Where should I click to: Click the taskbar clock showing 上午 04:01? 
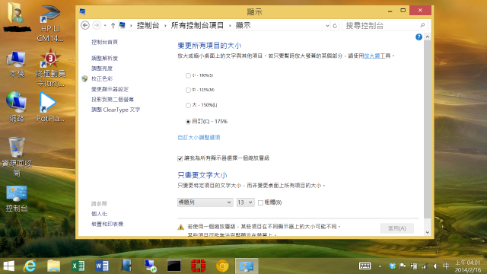(x=468, y=266)
